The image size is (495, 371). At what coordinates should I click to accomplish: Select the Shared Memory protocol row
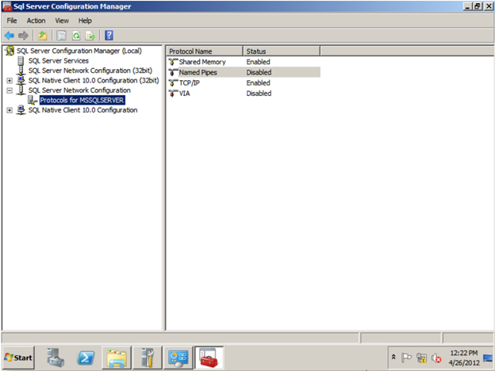(244, 62)
